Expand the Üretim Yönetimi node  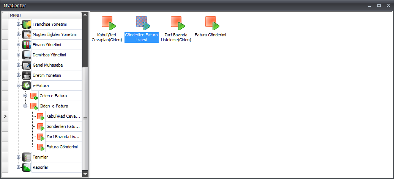[x=18, y=75]
